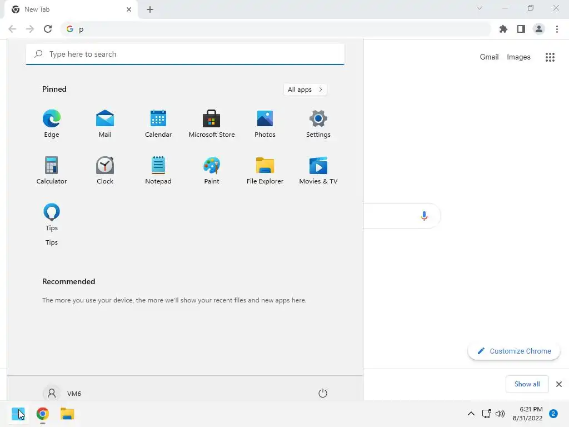
Task: Open Chrome three-dot menu
Action: point(557,29)
